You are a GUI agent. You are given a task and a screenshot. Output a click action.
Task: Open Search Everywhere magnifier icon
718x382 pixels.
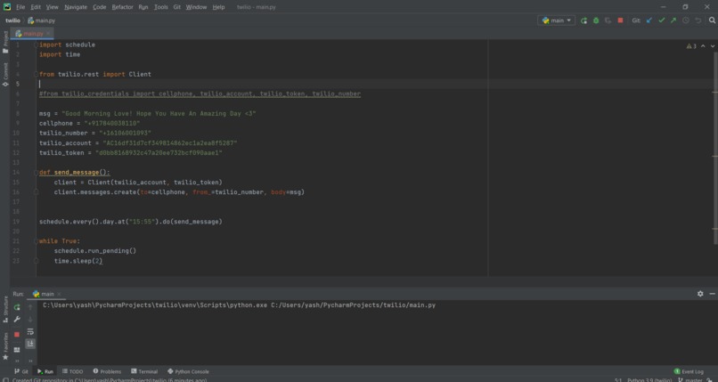pyautogui.click(x=712, y=20)
